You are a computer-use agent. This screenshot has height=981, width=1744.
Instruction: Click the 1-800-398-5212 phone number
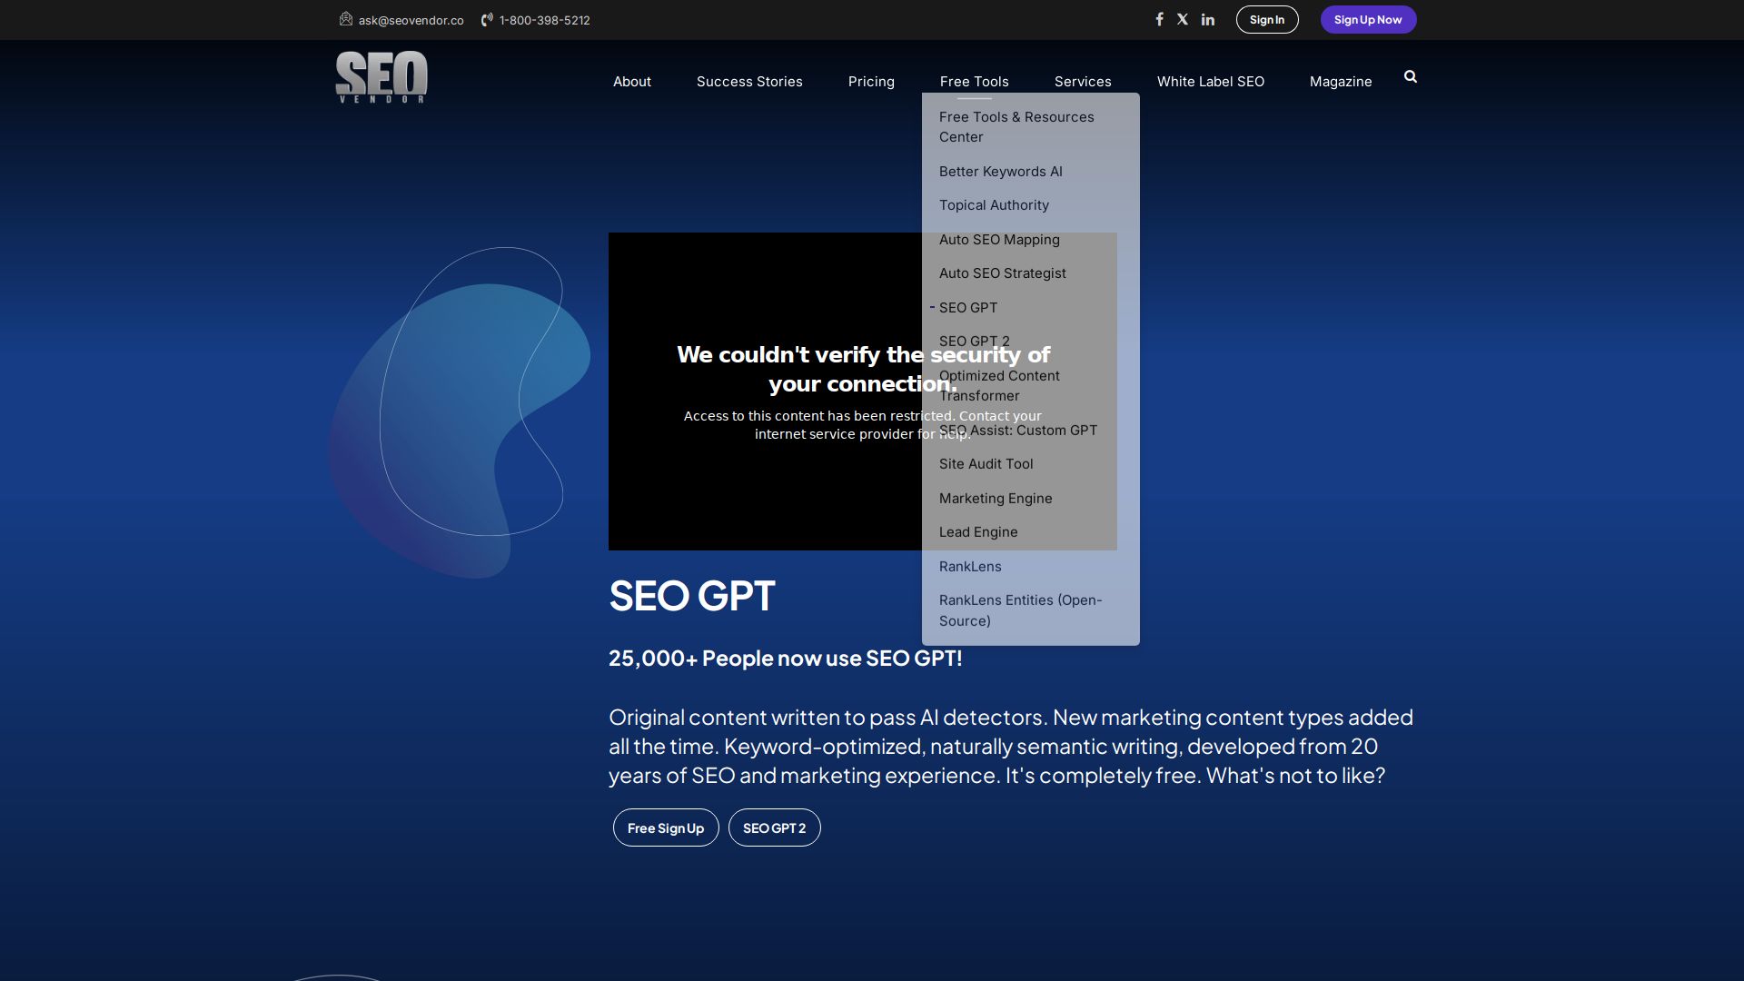coord(544,19)
